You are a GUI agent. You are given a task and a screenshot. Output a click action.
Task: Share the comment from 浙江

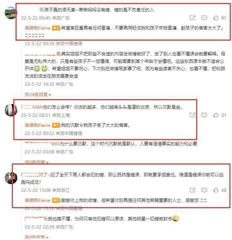[x=192, y=190]
